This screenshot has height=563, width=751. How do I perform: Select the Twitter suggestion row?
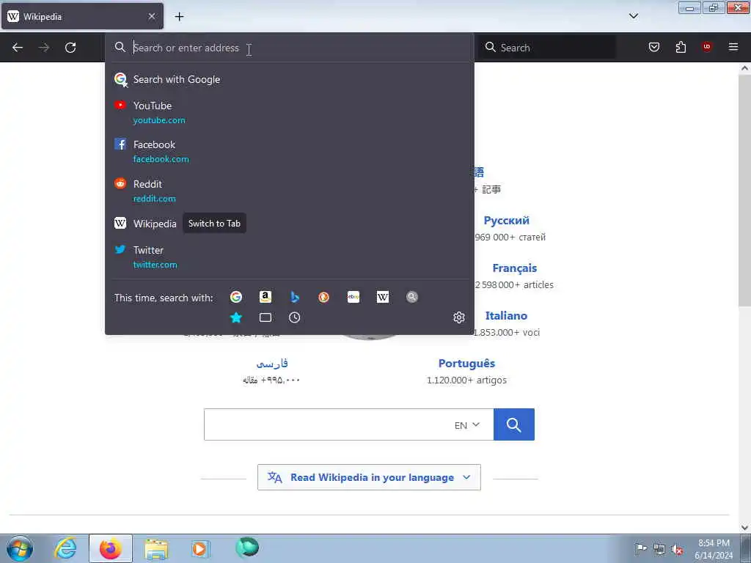point(289,257)
